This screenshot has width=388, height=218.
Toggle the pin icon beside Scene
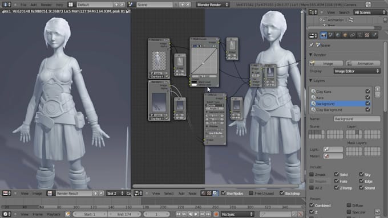[312, 45]
